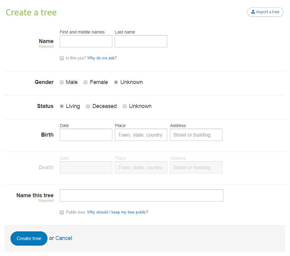
Task: Focus the Last name field
Action: tap(141, 41)
